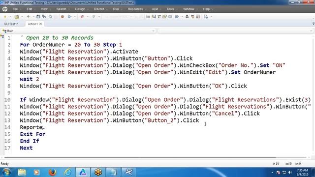
Task: Click the Open folder toolbar icon
Action: 17,17
